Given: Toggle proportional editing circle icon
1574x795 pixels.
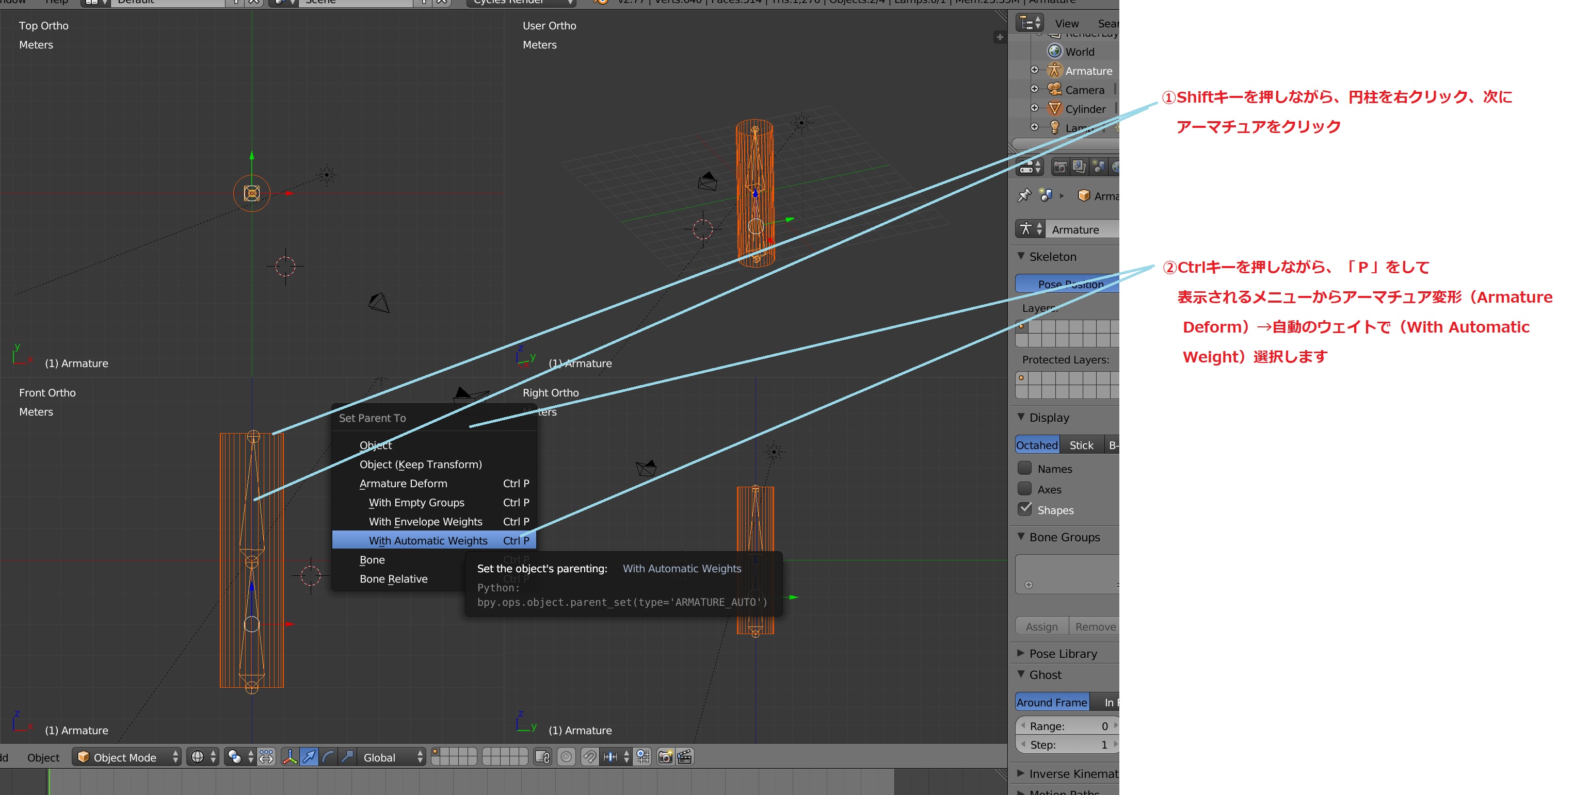Looking at the screenshot, I should pyautogui.click(x=567, y=757).
